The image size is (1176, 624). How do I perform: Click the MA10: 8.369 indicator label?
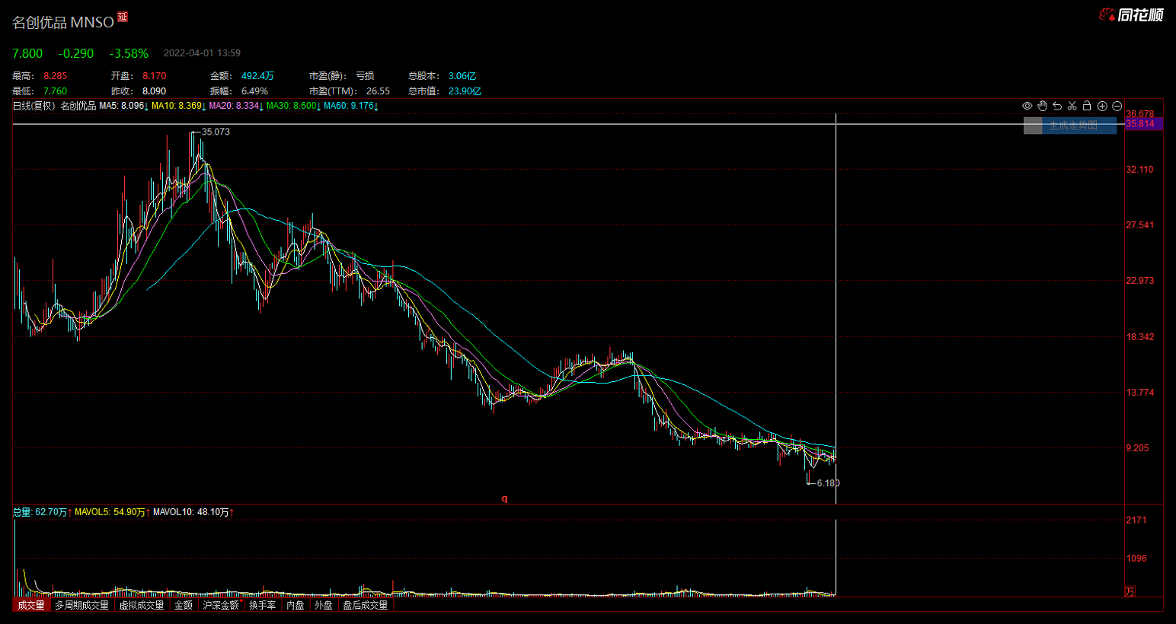[178, 106]
